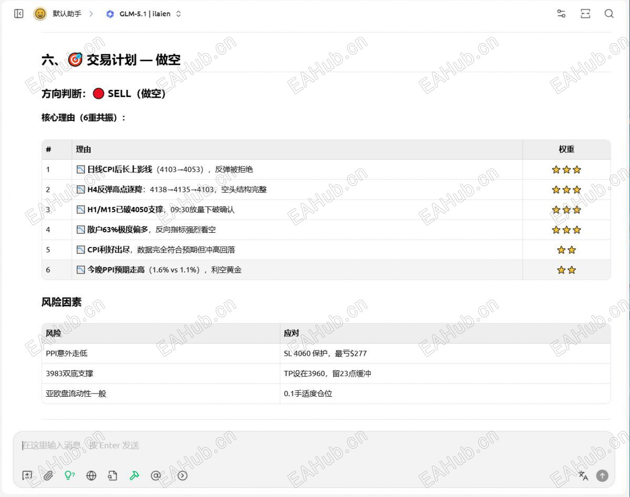Click the red circle SELL indicator
630x497 pixels.
(x=98, y=94)
